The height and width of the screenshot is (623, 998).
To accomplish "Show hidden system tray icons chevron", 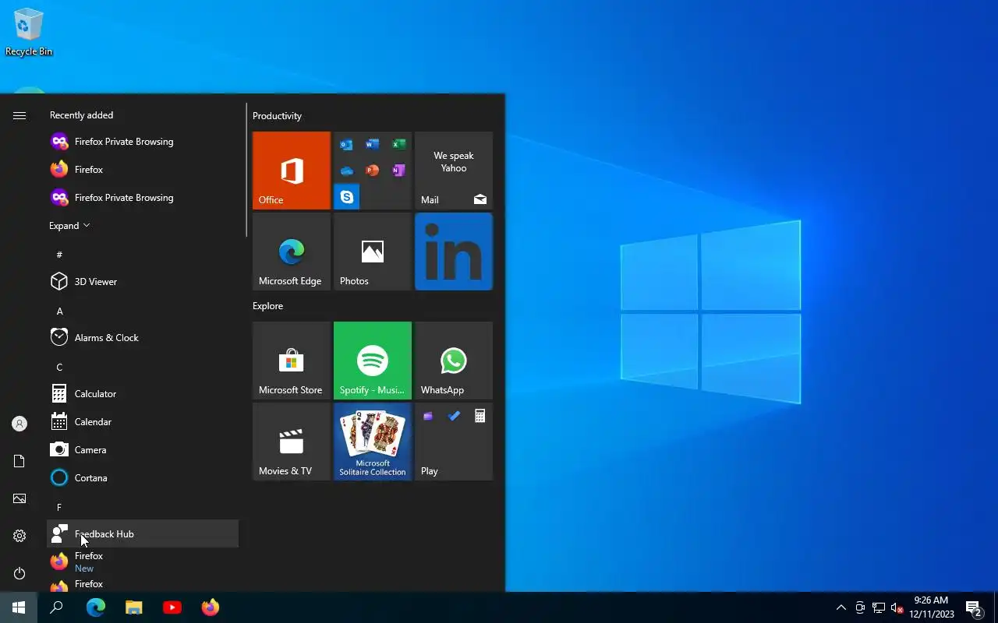I will (x=841, y=607).
